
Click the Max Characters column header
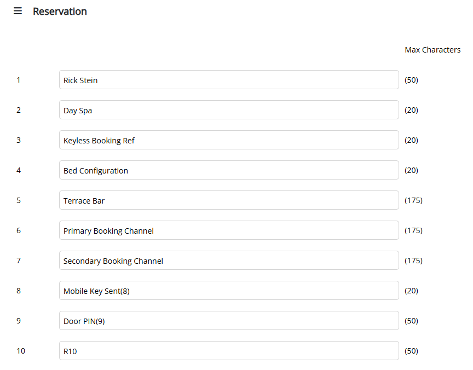point(432,50)
